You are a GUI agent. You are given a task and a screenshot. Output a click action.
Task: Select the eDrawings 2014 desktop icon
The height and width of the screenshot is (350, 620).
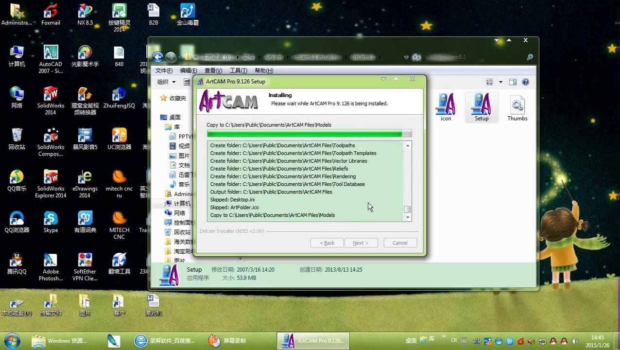85,184
